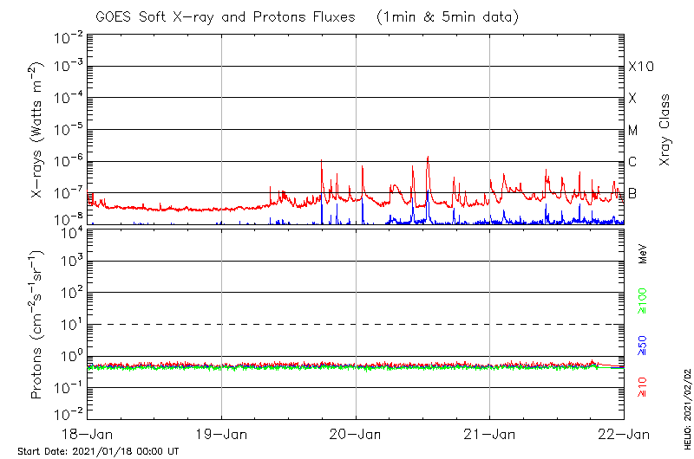Click the 18-Jan date label on the time axis

[x=88, y=433]
